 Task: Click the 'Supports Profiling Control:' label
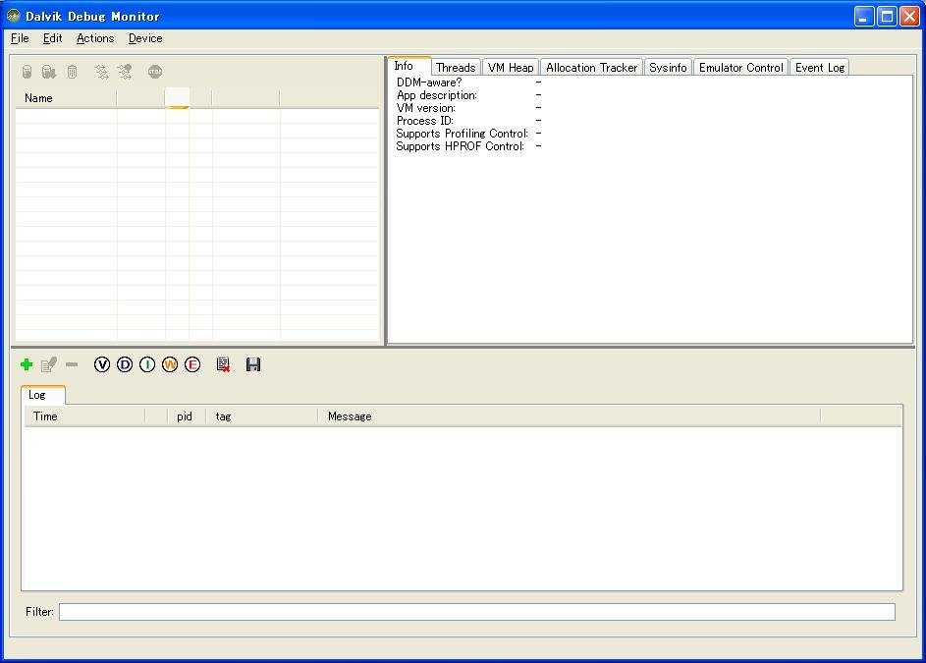coord(462,134)
